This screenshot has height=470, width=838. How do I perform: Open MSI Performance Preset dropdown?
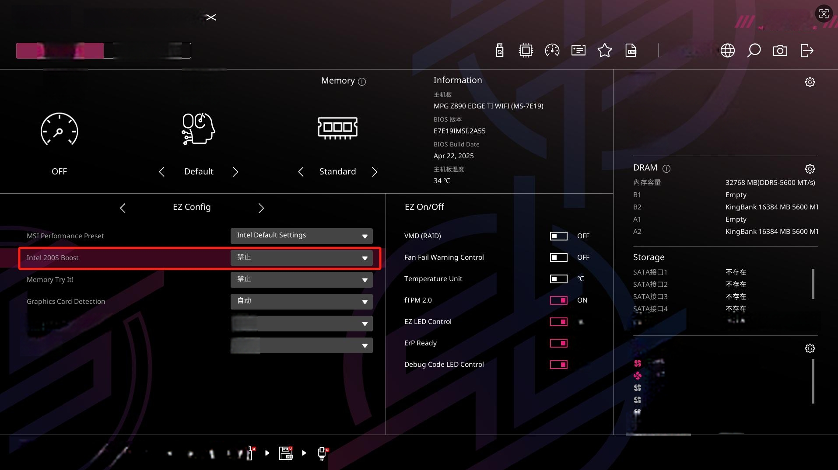302,236
